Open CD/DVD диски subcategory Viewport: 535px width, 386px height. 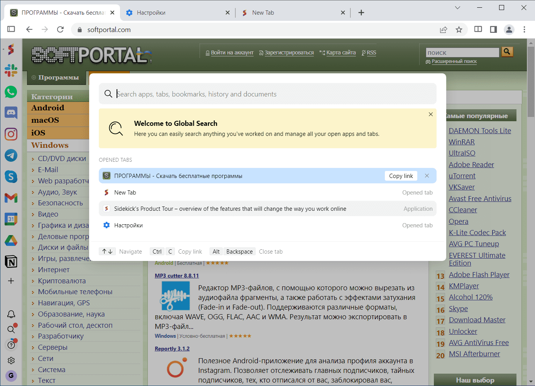(x=62, y=159)
